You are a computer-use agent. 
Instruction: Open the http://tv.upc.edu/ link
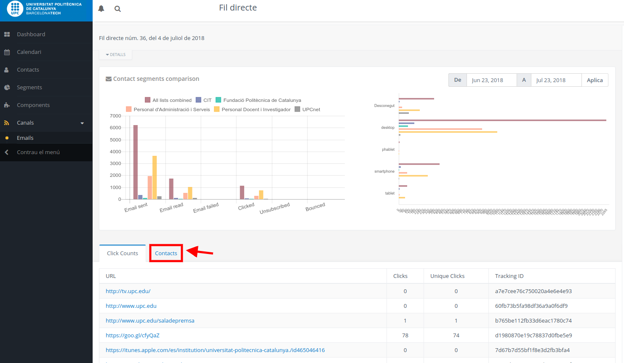[128, 291]
